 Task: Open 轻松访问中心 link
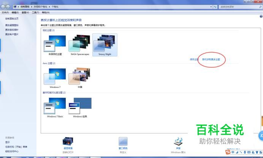(12, 151)
